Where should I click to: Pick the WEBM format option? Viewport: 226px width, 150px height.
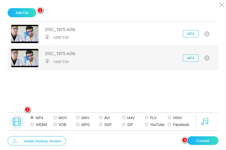coord(32,124)
